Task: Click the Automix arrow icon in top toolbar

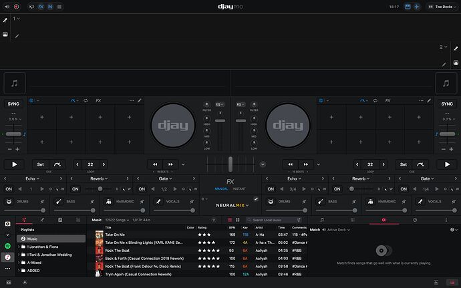Action: (x=31, y=7)
